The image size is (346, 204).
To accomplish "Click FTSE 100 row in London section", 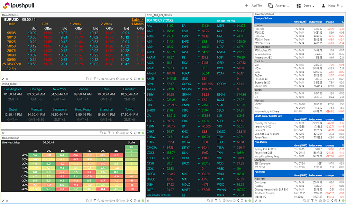I will [x=299, y=29].
